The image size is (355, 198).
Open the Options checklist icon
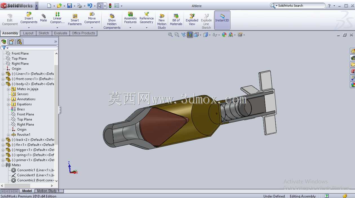(x=117, y=6)
